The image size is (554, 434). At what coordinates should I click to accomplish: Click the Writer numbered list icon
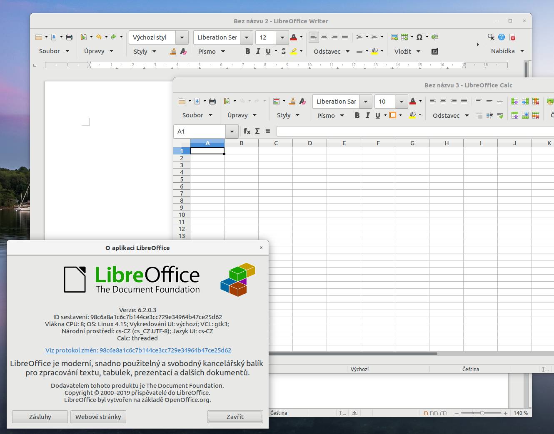[x=374, y=37]
